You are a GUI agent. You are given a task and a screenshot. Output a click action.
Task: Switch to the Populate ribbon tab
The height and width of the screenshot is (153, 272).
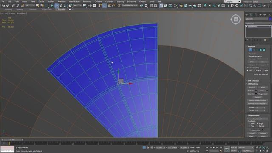coord(61,9)
